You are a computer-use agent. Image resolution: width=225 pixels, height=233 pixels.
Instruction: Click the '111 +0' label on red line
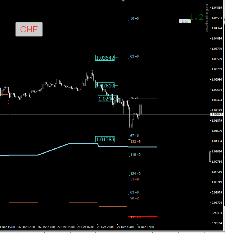pyautogui.click(x=136, y=217)
